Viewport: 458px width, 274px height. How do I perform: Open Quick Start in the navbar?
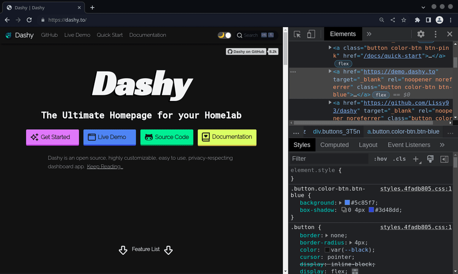pyautogui.click(x=109, y=35)
